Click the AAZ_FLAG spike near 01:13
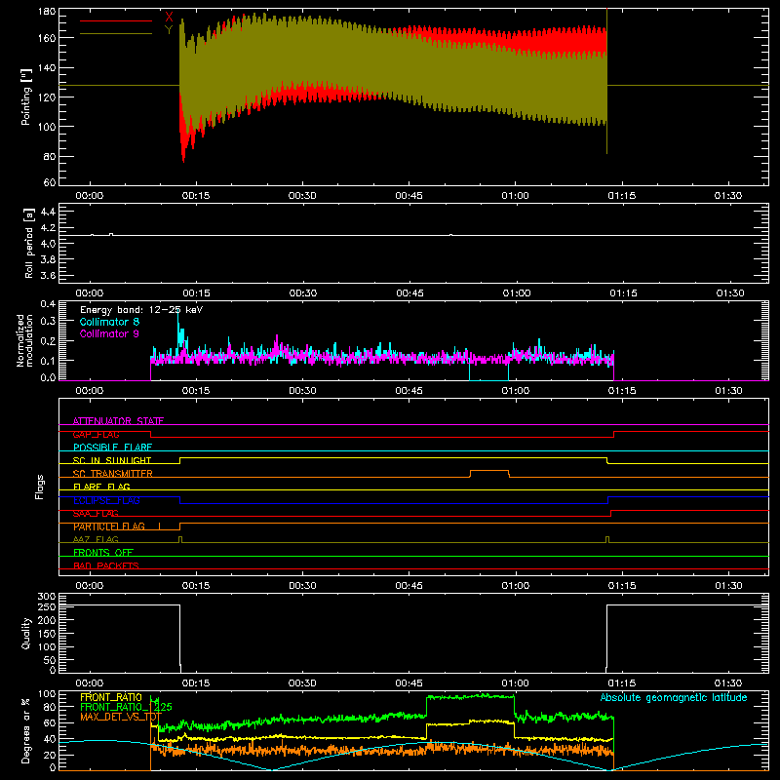 point(607,539)
